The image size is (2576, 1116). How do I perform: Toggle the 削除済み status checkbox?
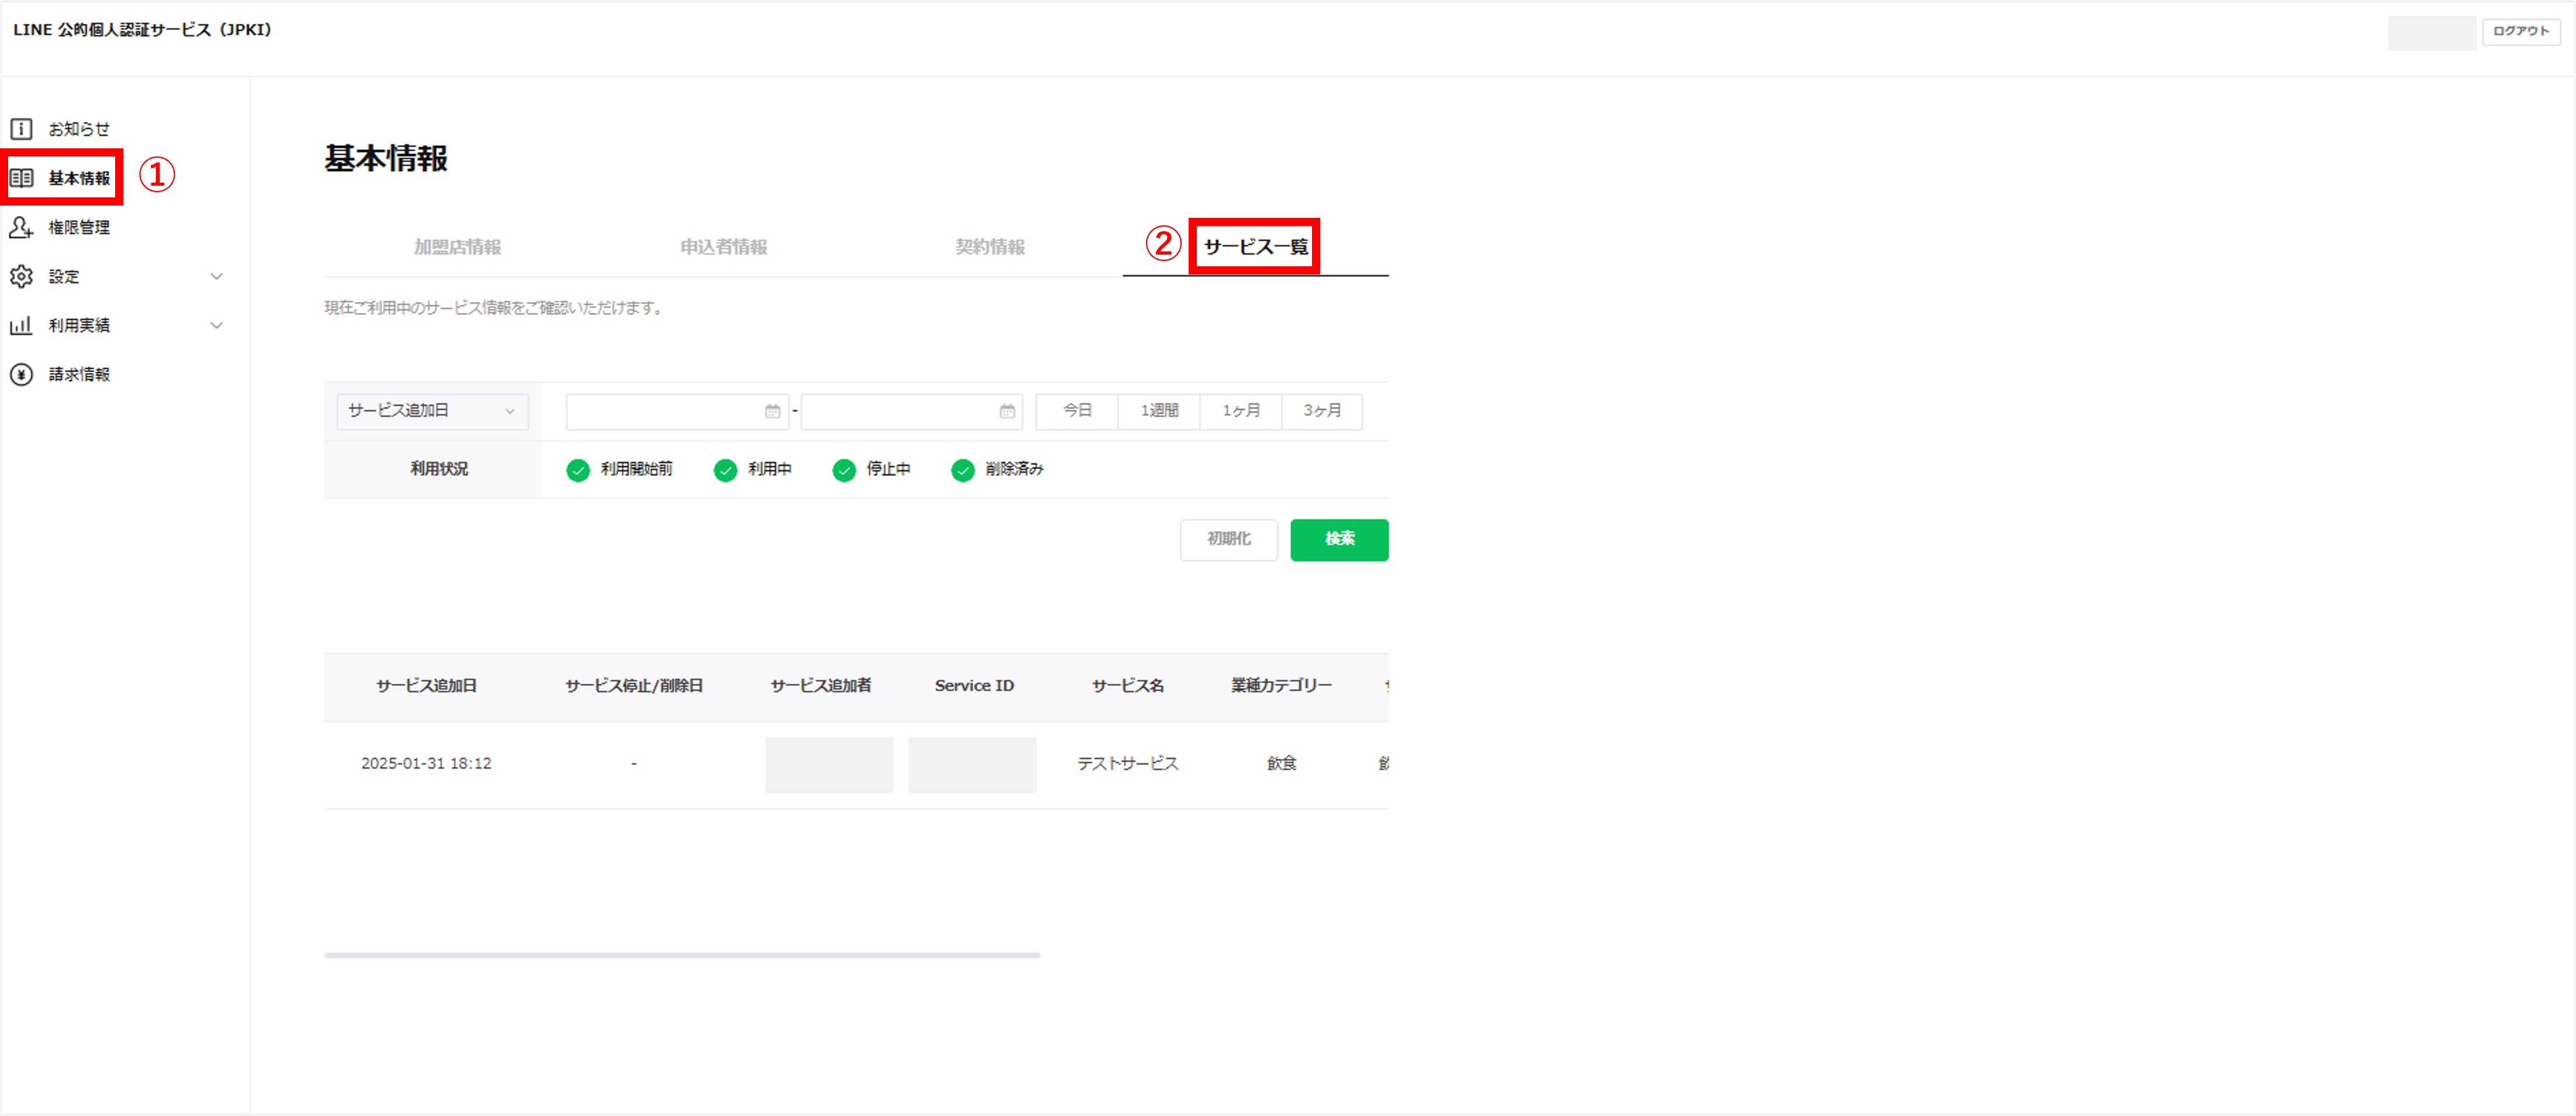(x=962, y=470)
